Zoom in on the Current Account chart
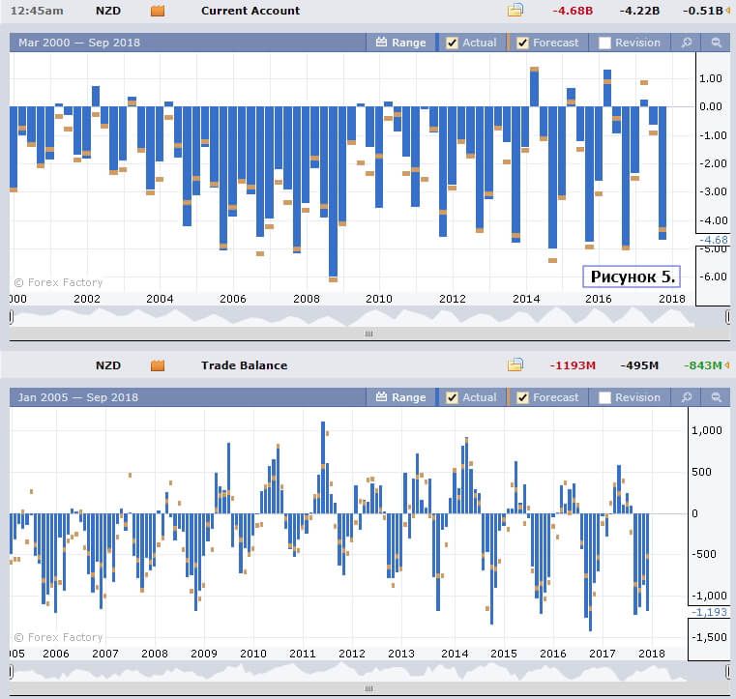The image size is (736, 699). [687, 43]
